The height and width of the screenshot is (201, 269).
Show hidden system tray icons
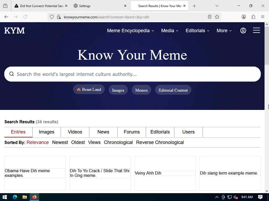click(x=217, y=197)
